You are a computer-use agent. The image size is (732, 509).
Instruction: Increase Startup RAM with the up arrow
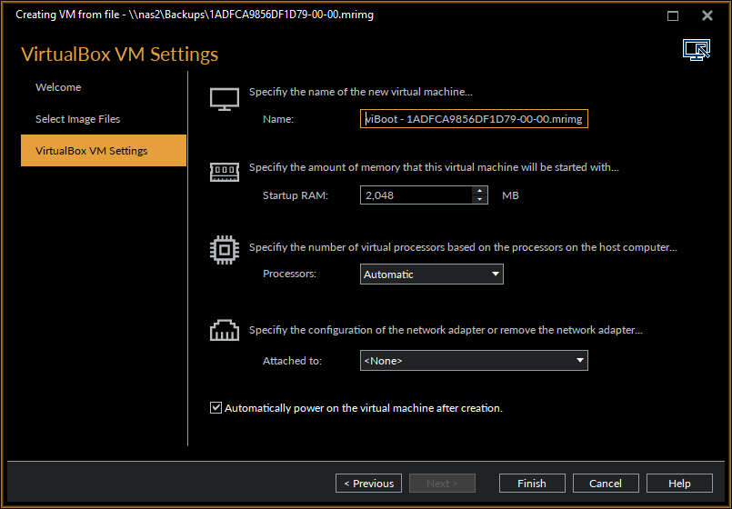point(479,191)
